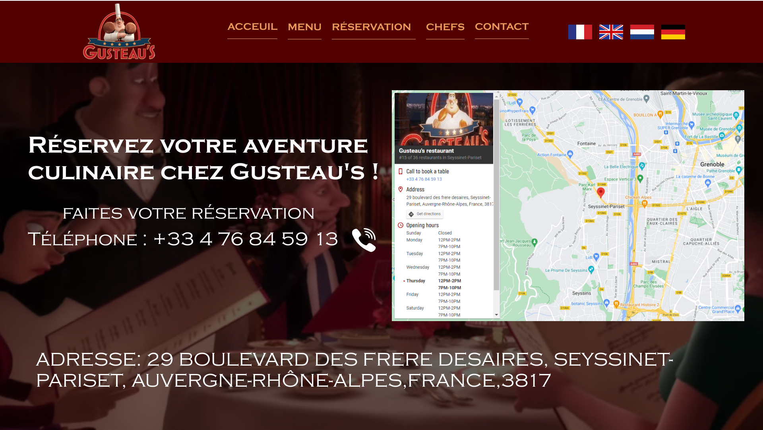The width and height of the screenshot is (763, 430).
Task: Go to the Réservation page
Action: click(x=372, y=27)
